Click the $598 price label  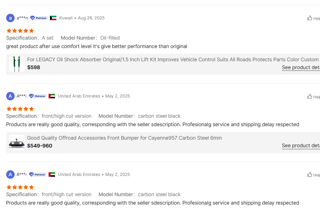34,67
